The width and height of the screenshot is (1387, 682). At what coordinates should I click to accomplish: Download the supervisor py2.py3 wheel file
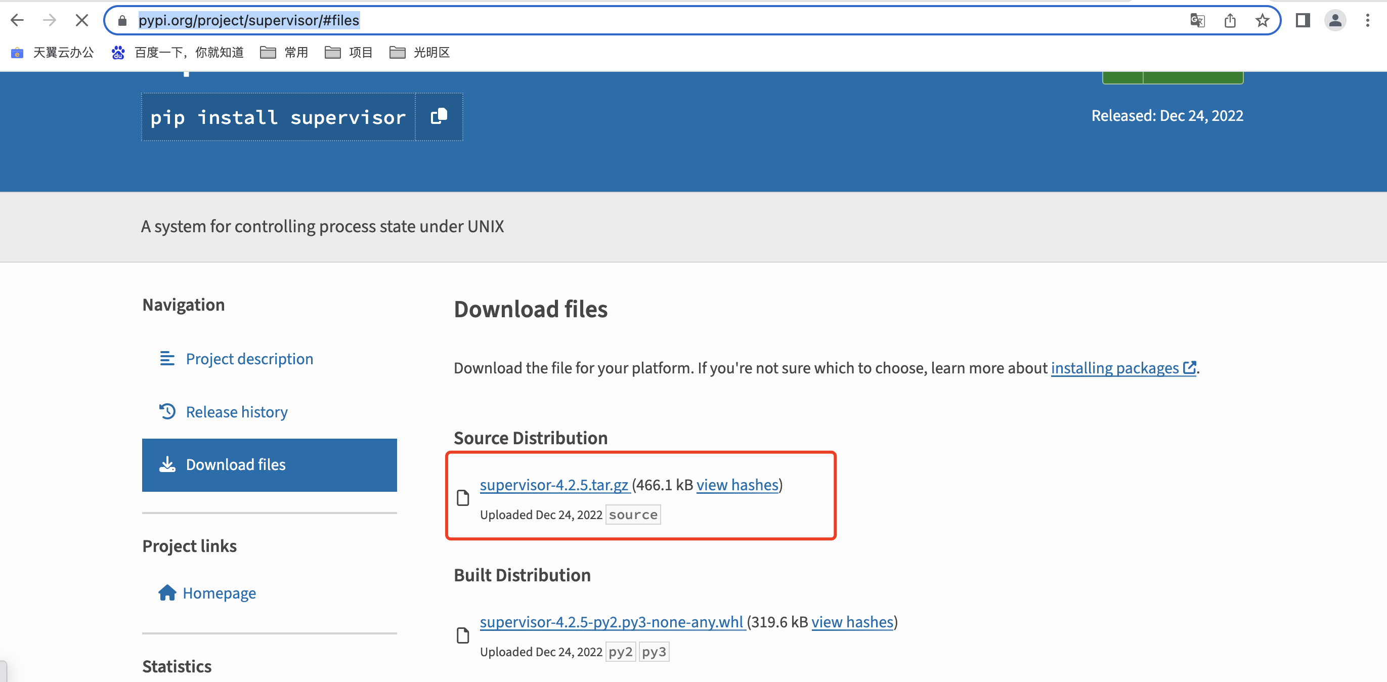click(612, 622)
